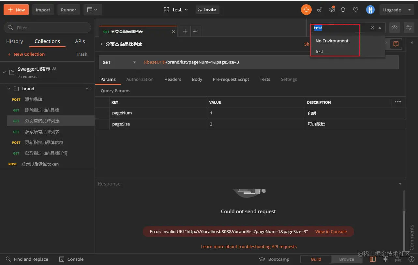Image resolution: width=418 pixels, height=265 pixels.
Task: Collapse the Response panel arrow
Action: [400, 184]
